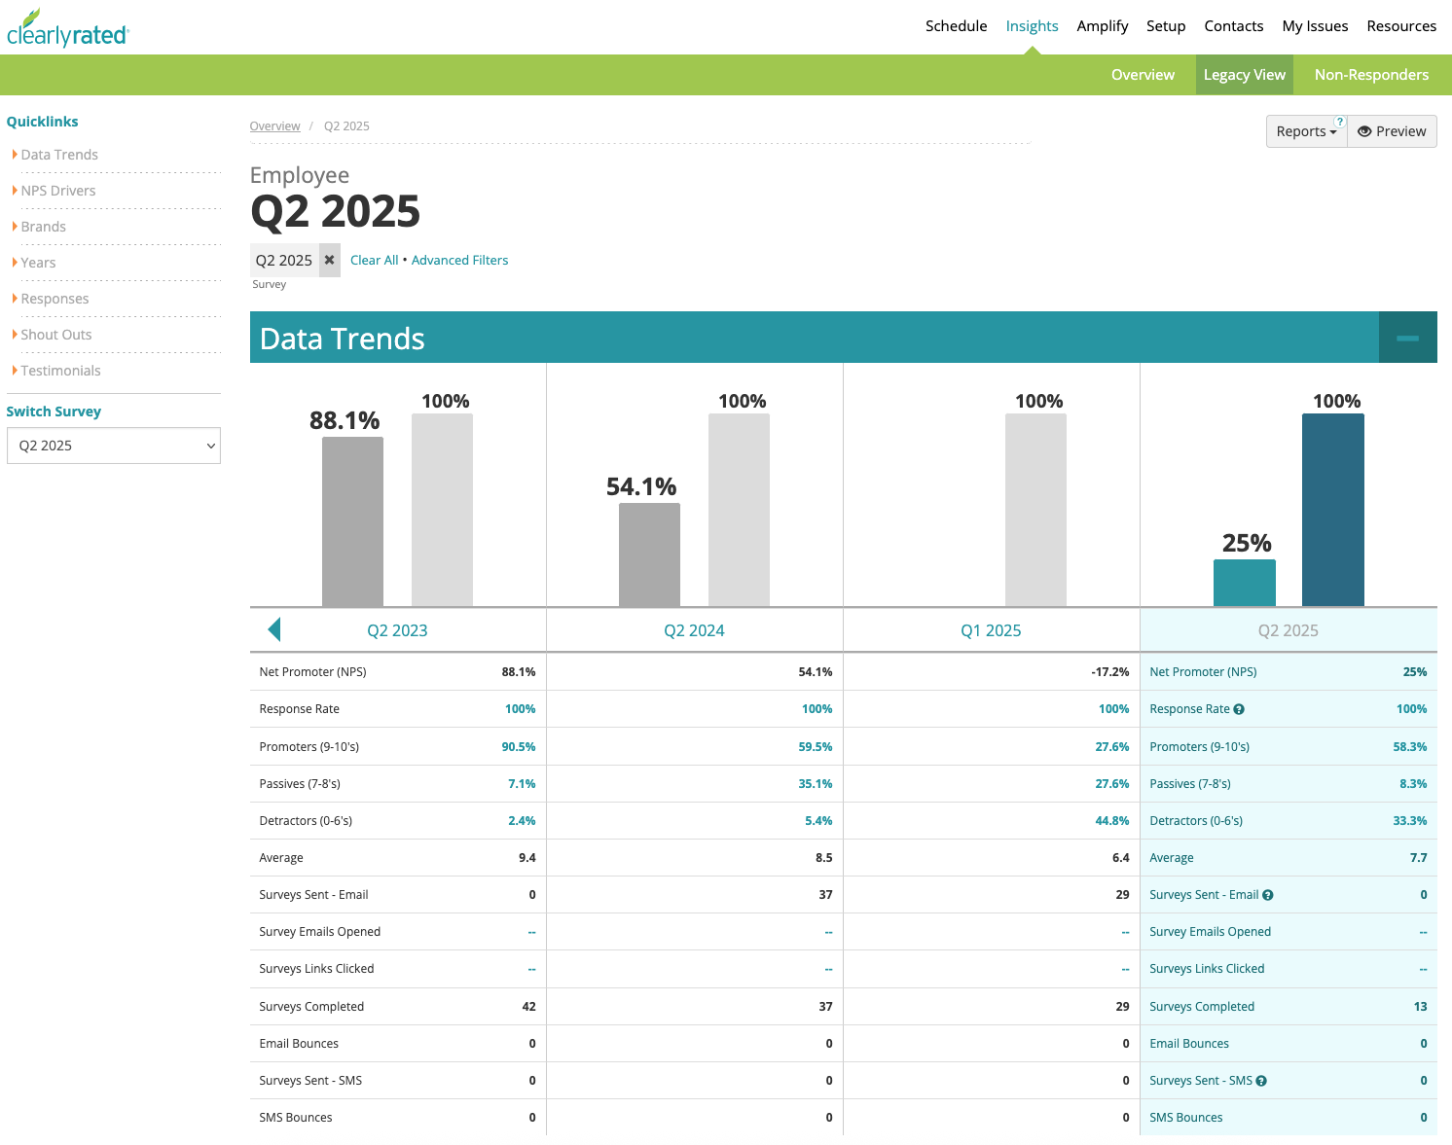Click Q2 2023 Average value 9.4
This screenshot has height=1145, width=1452.
coord(527,858)
